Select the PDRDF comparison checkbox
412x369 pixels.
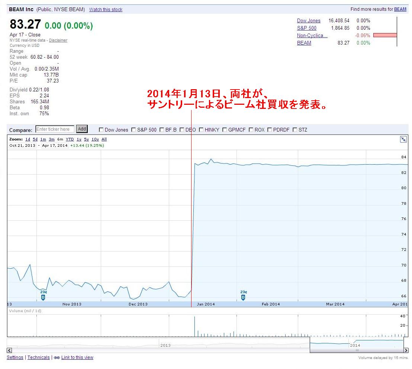point(269,130)
